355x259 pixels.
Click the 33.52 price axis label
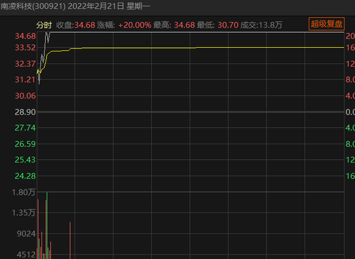click(25, 48)
